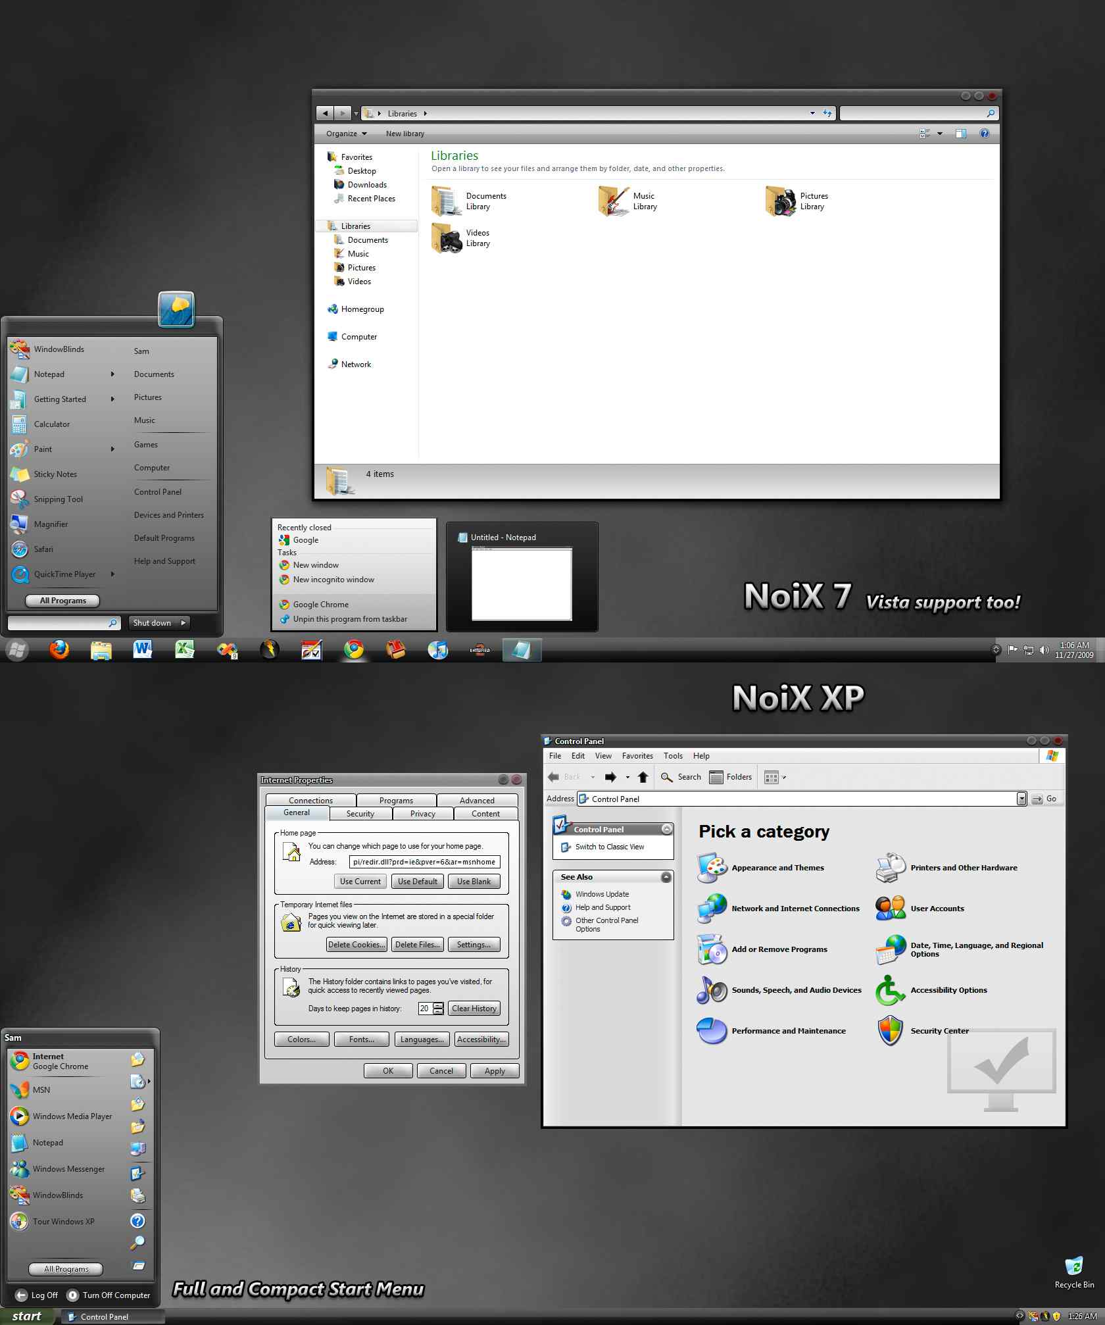Screen dimensions: 1105x1325
Task: Open Add or Remove Programs category
Action: [762, 949]
